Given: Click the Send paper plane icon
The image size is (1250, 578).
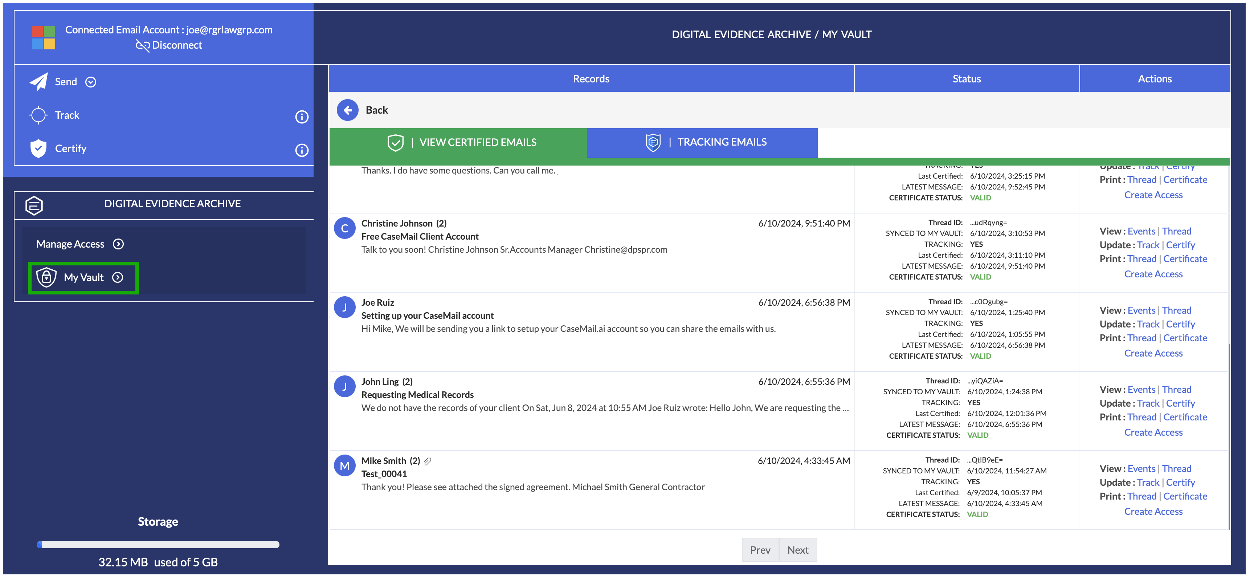Looking at the screenshot, I should coord(39,82).
